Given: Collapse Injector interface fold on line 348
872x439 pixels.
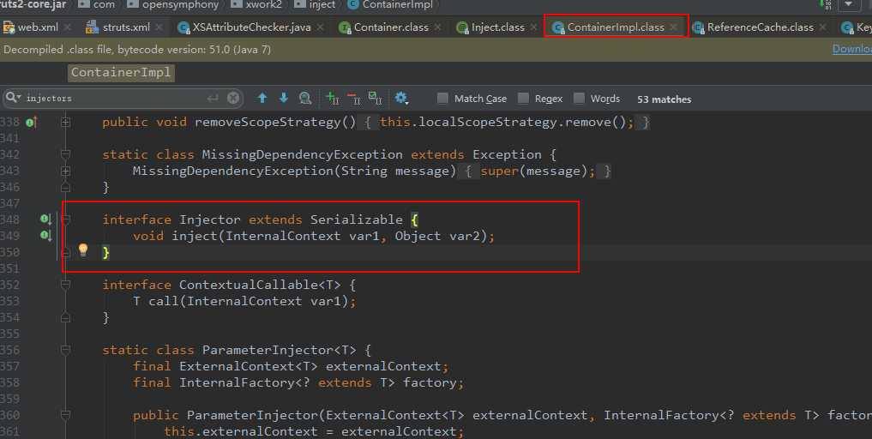Looking at the screenshot, I should pyautogui.click(x=66, y=219).
